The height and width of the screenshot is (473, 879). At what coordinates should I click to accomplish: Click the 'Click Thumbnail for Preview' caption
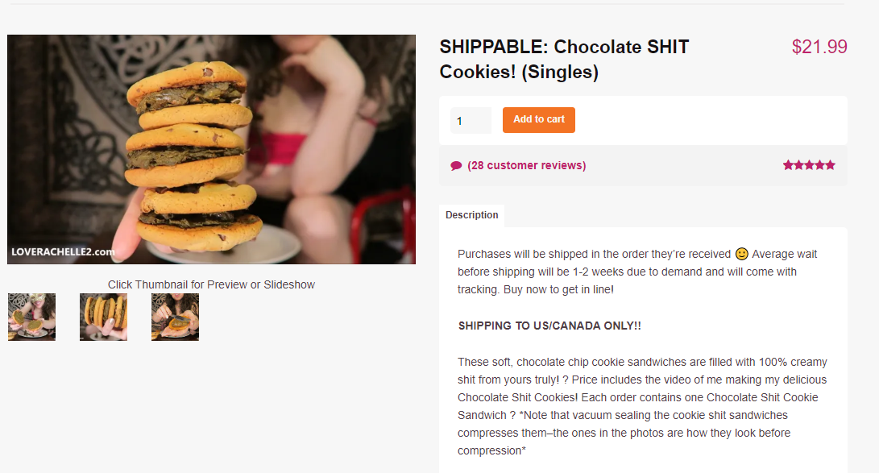pyautogui.click(x=211, y=284)
